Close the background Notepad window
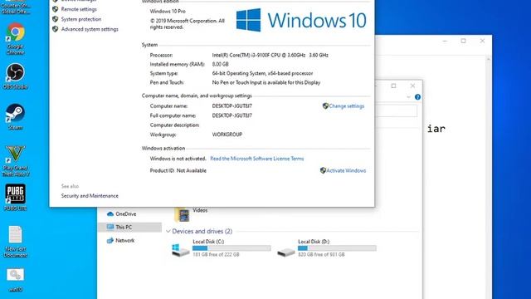The image size is (531, 299). (x=482, y=41)
